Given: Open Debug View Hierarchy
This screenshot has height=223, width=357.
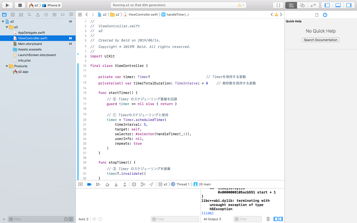Looking at the screenshot, I should pyautogui.click(x=134, y=184).
